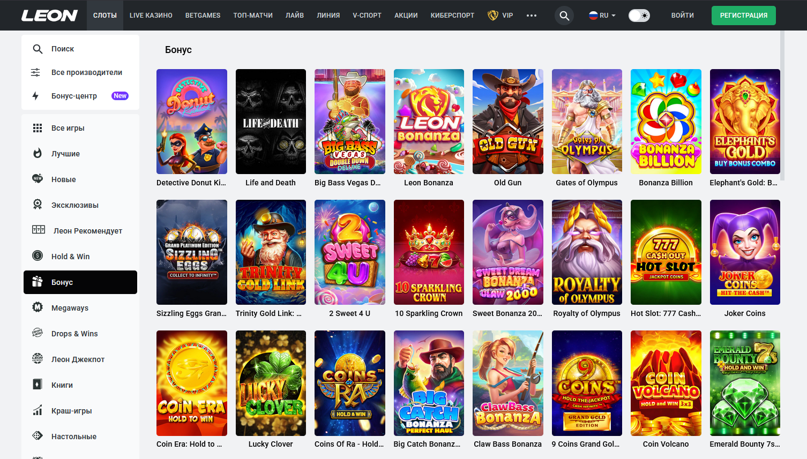Open Detective Donut game thumbnail

pyautogui.click(x=192, y=122)
